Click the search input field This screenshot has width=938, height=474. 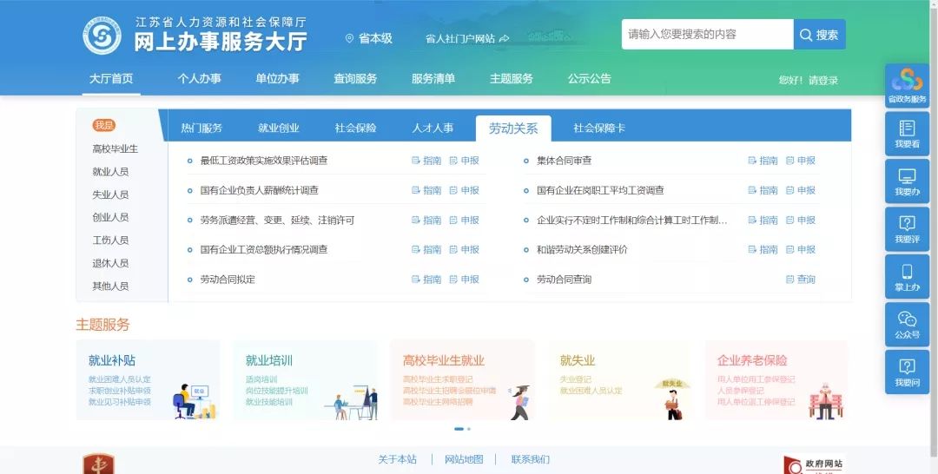tap(707, 35)
